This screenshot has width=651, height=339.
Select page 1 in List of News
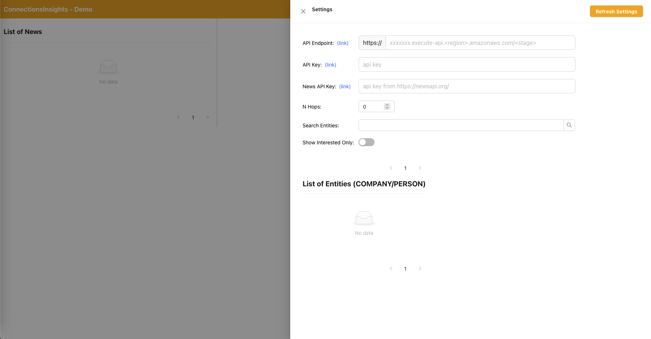tap(193, 117)
